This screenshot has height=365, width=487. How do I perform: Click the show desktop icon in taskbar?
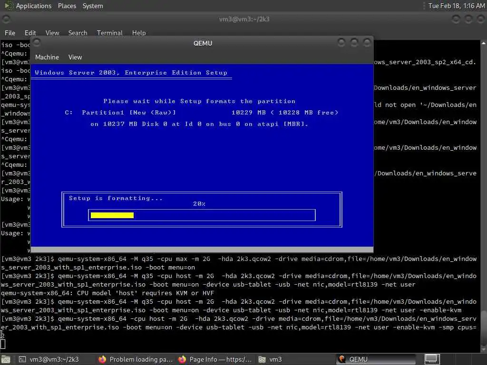click(x=6, y=359)
